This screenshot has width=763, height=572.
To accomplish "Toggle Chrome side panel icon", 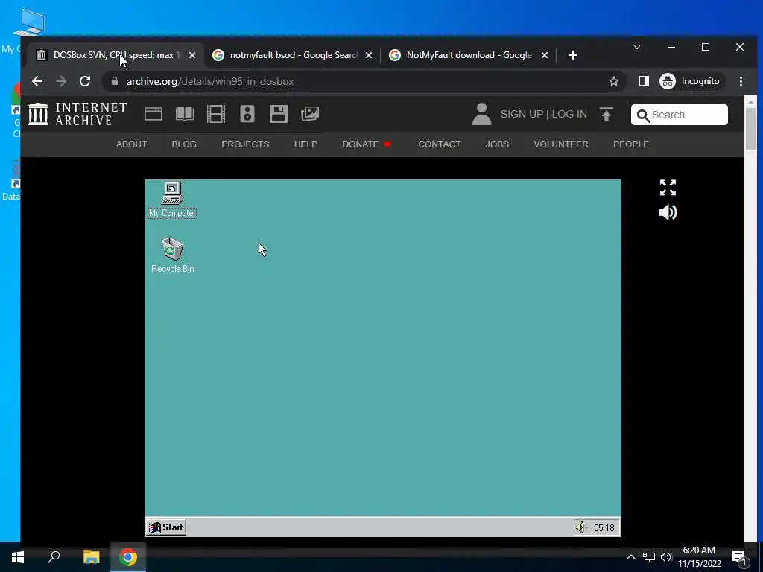I will tap(643, 81).
